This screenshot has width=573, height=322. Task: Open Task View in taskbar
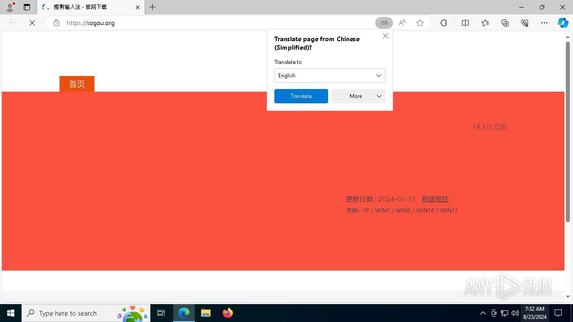pos(161,313)
